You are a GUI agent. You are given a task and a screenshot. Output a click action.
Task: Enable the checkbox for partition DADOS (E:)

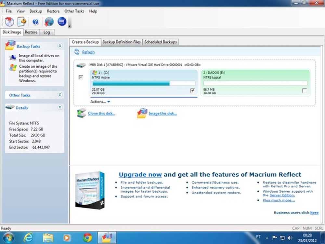coord(305,90)
